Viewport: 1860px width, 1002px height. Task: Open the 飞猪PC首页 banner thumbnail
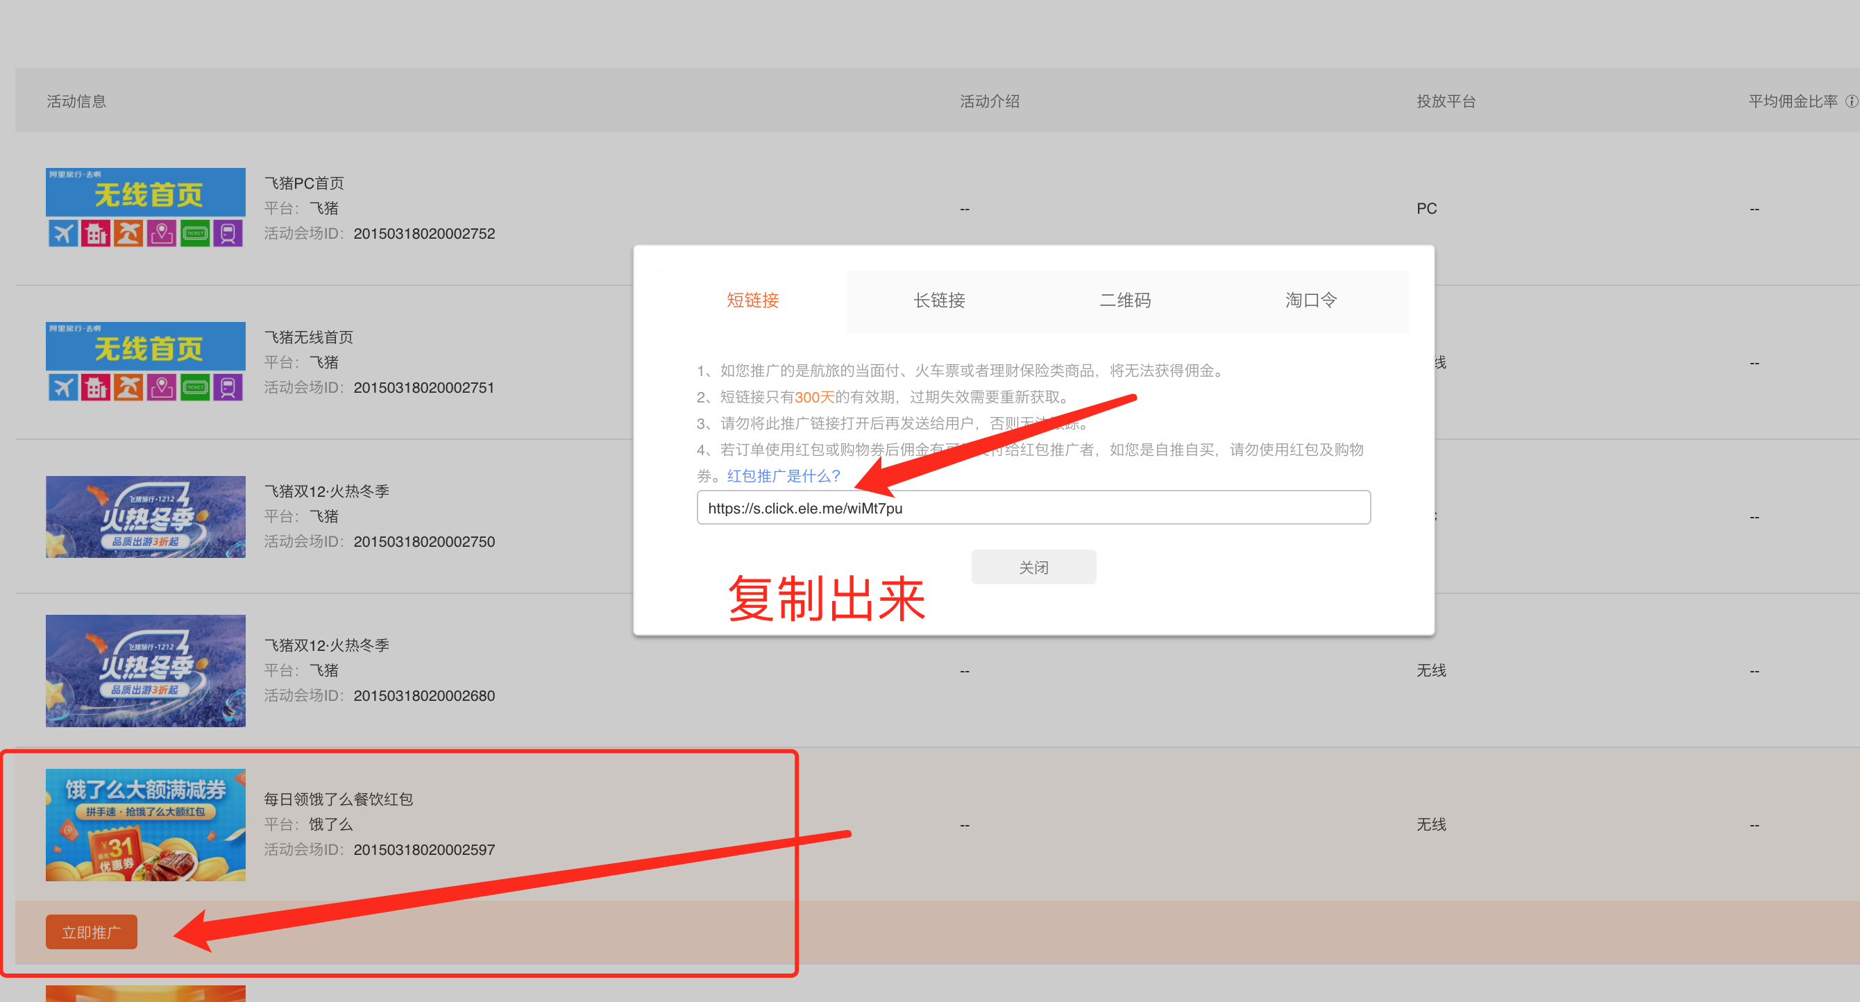145,207
